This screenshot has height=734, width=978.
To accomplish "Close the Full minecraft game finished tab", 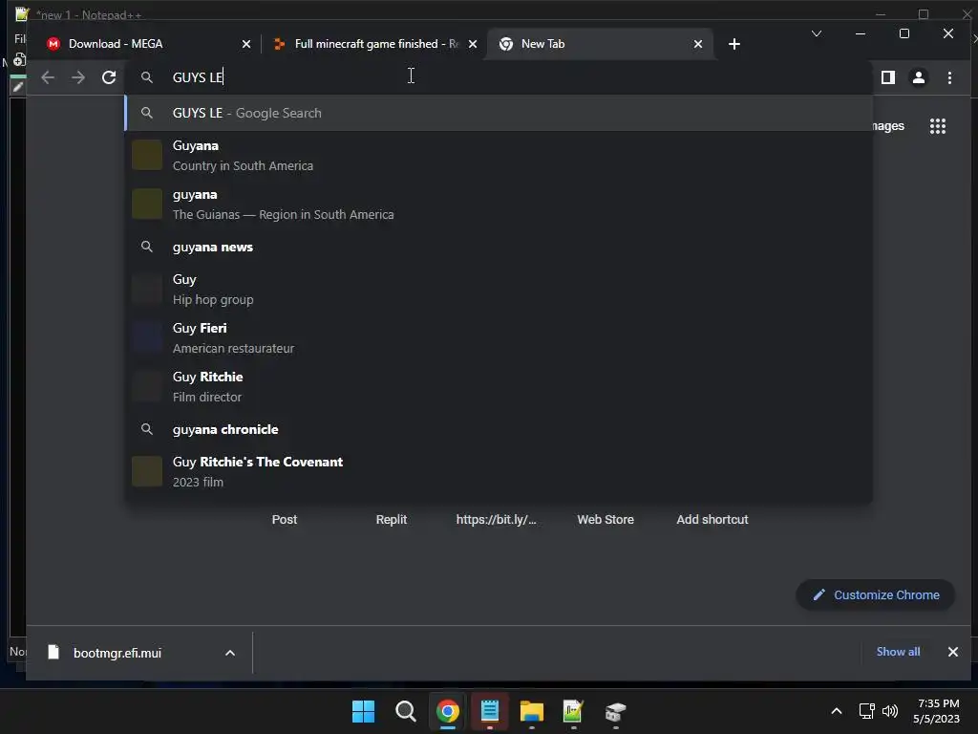I will (x=472, y=44).
